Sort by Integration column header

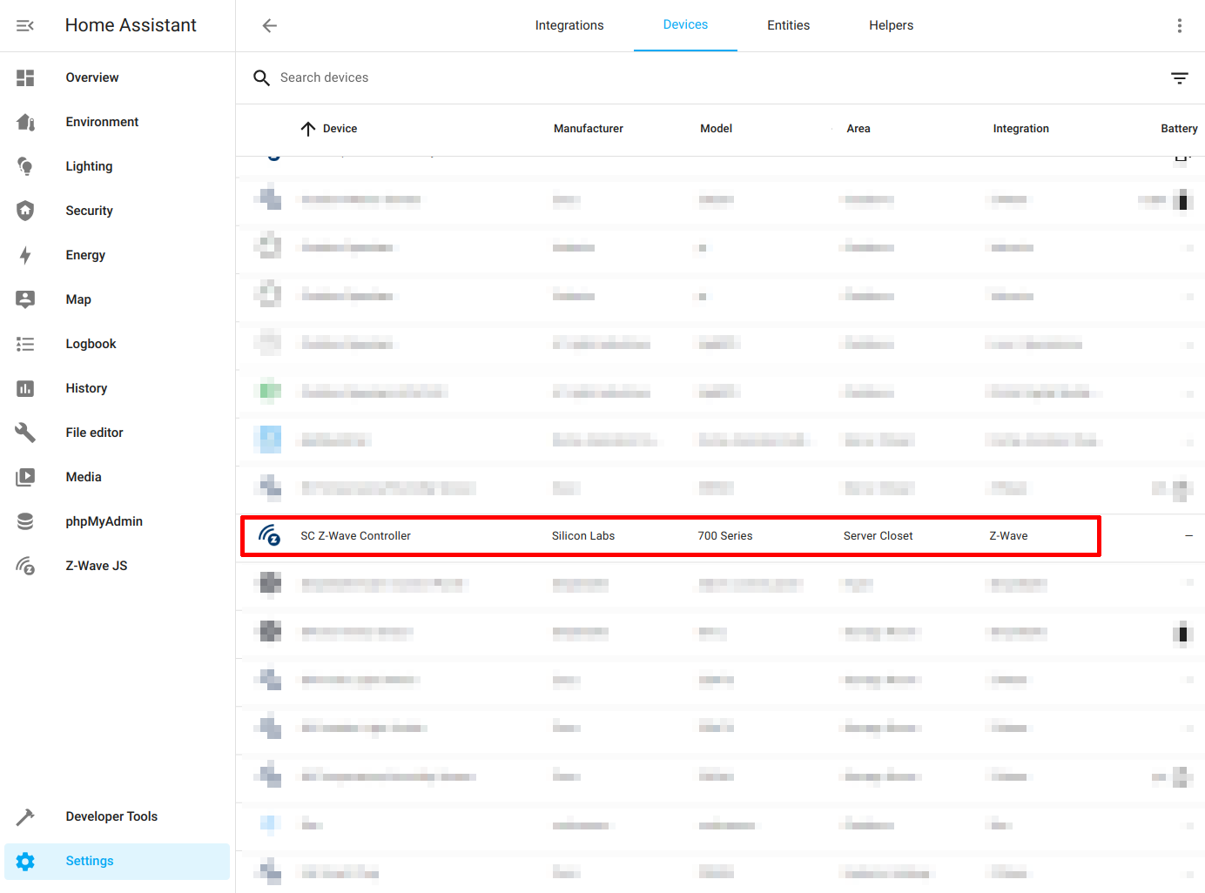1020,129
